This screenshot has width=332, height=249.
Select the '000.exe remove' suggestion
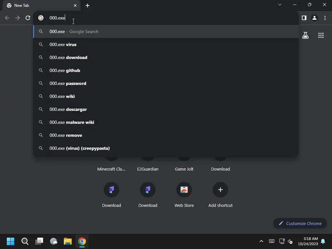[x=166, y=135]
